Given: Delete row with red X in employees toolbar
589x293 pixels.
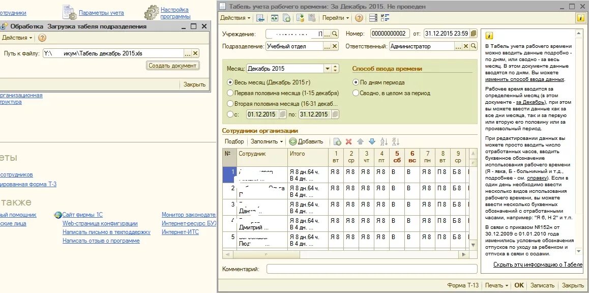Looking at the screenshot, I should point(348,141).
